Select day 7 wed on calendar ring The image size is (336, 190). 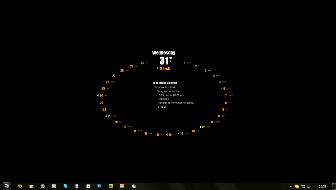229,95
